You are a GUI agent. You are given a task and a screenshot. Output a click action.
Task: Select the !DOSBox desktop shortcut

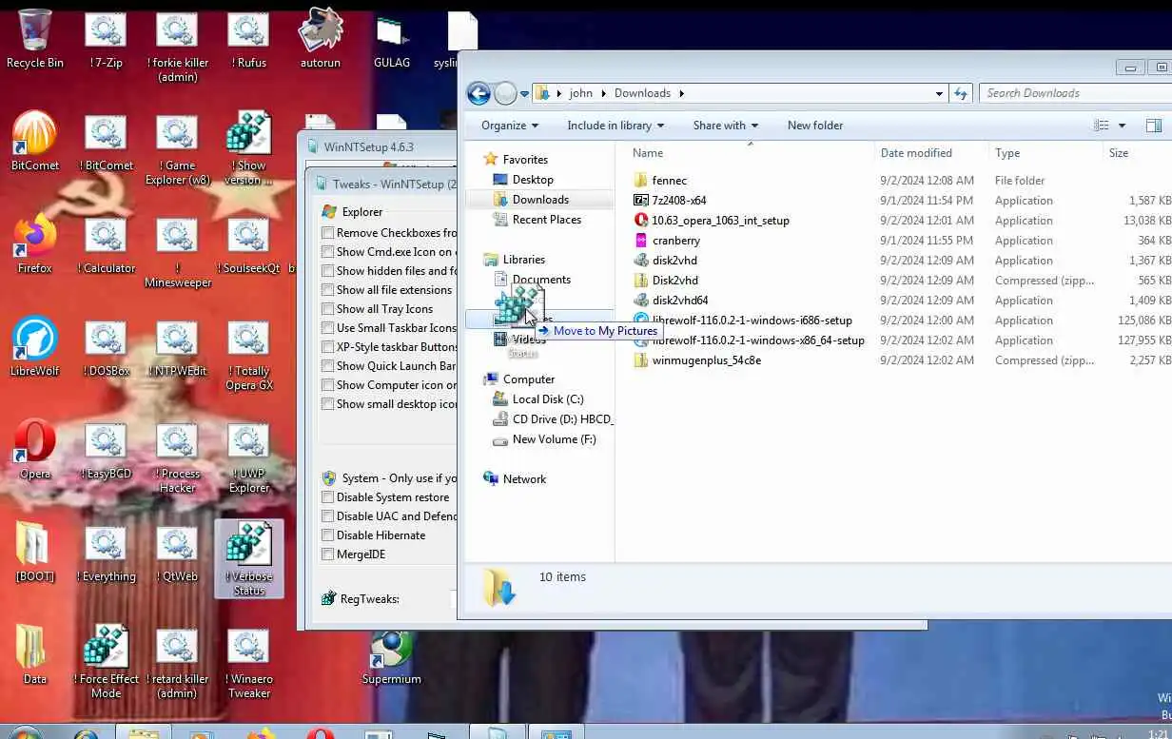coord(106,348)
